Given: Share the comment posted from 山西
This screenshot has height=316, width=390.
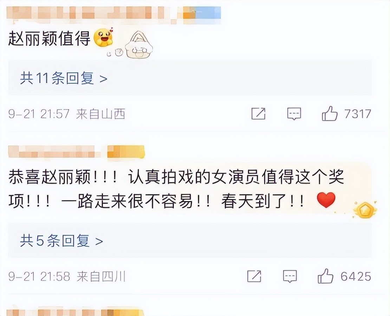Looking at the screenshot, I should 259,114.
